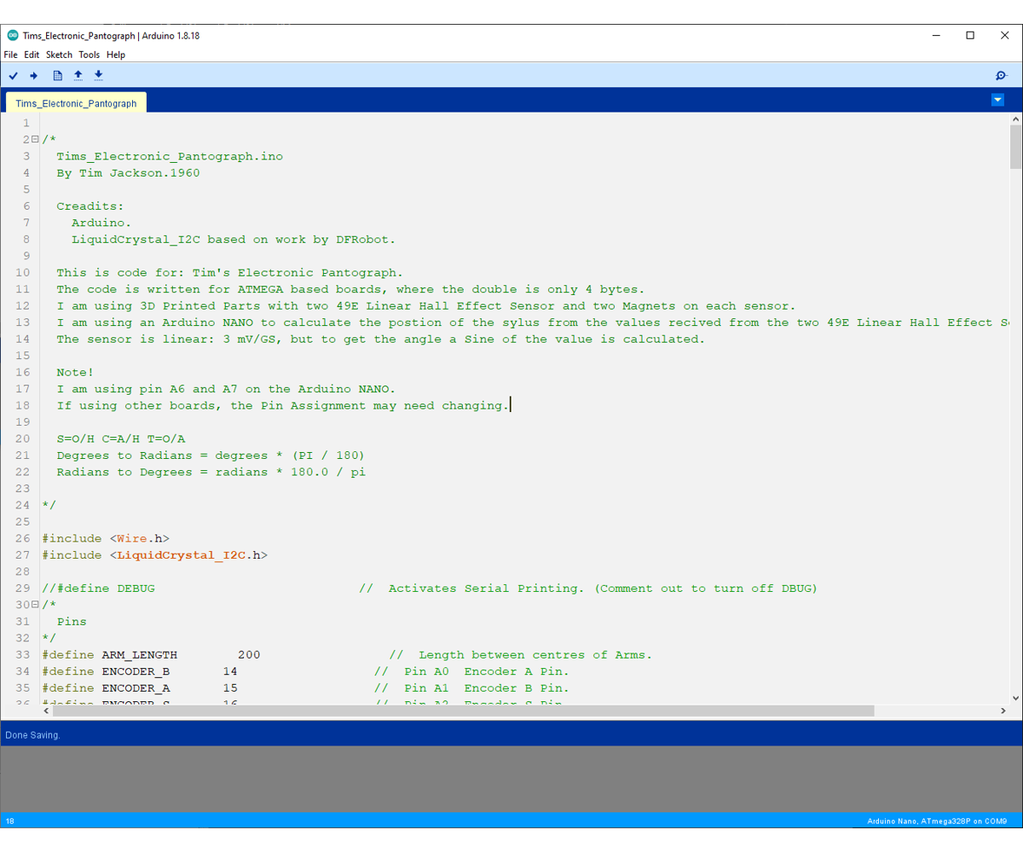Click line 12 about 3D Printed Parts
The height and width of the screenshot is (853, 1023).
(x=426, y=306)
